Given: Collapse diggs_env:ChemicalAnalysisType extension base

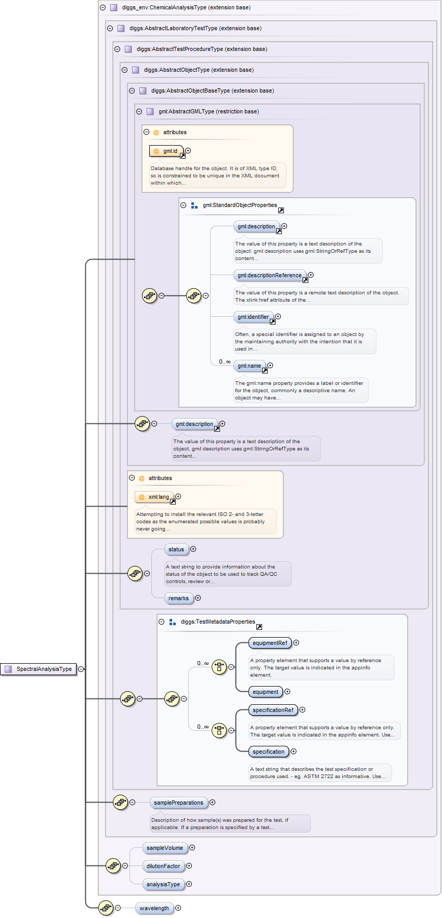Looking at the screenshot, I should (102, 8).
